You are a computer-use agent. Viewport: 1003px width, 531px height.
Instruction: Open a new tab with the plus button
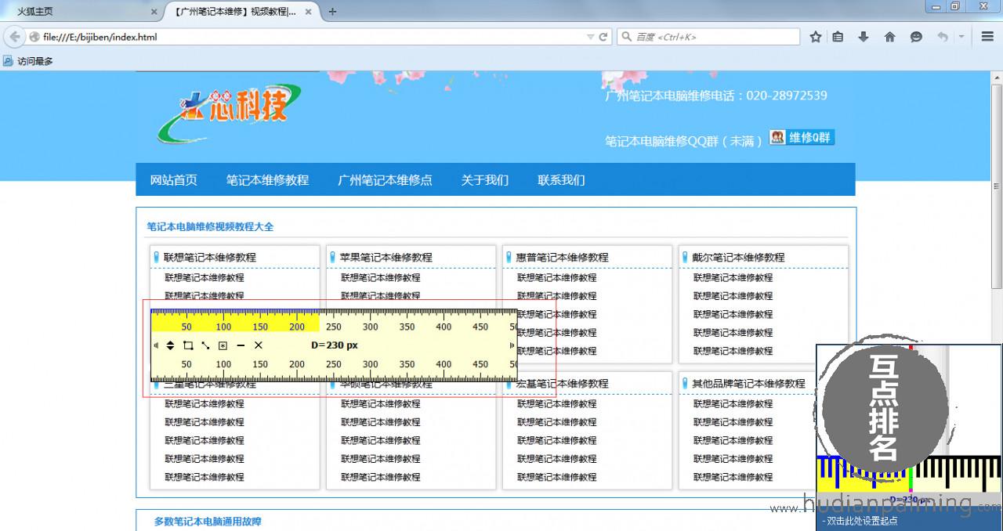(332, 12)
